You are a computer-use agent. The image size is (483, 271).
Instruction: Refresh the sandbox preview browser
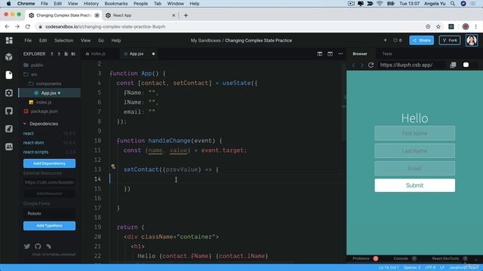[371, 65]
